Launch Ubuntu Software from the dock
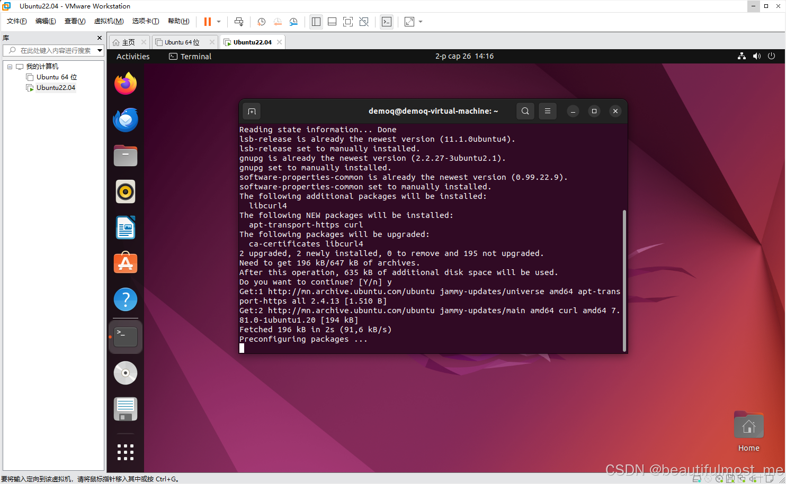 pyautogui.click(x=126, y=263)
